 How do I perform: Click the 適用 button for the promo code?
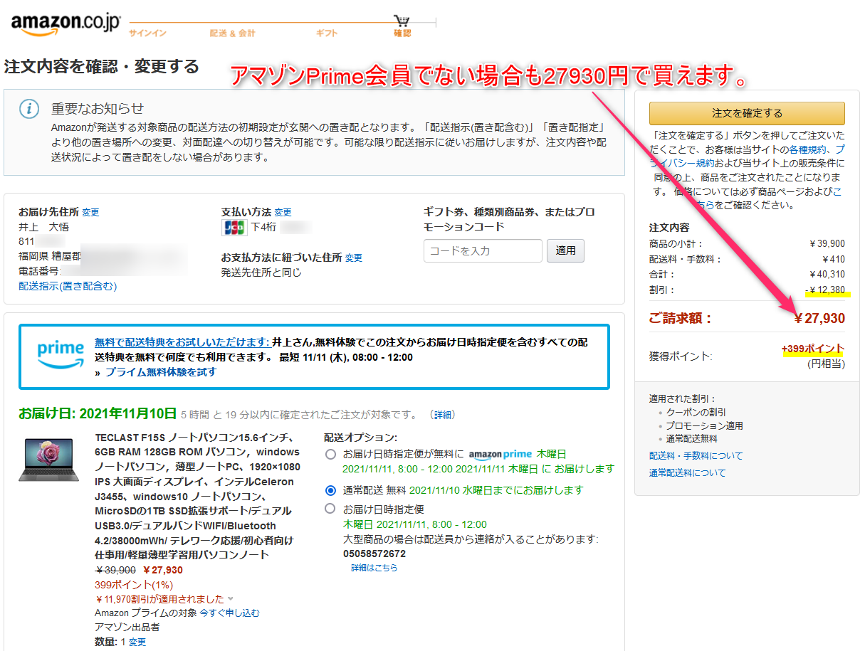(x=565, y=250)
